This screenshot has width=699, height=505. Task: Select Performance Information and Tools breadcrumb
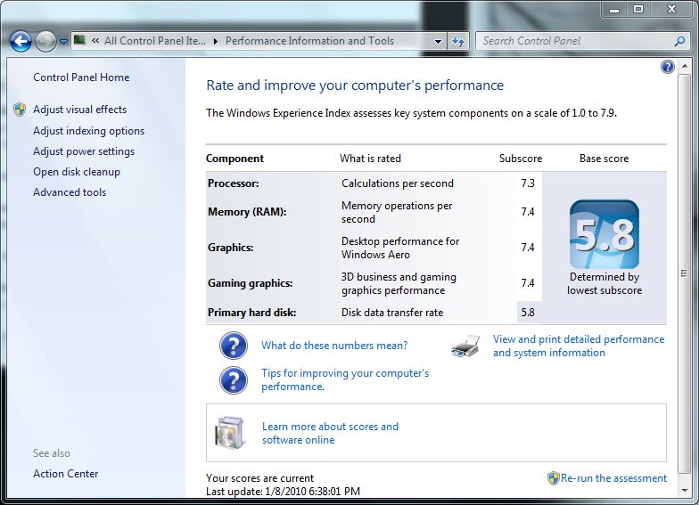coord(309,41)
